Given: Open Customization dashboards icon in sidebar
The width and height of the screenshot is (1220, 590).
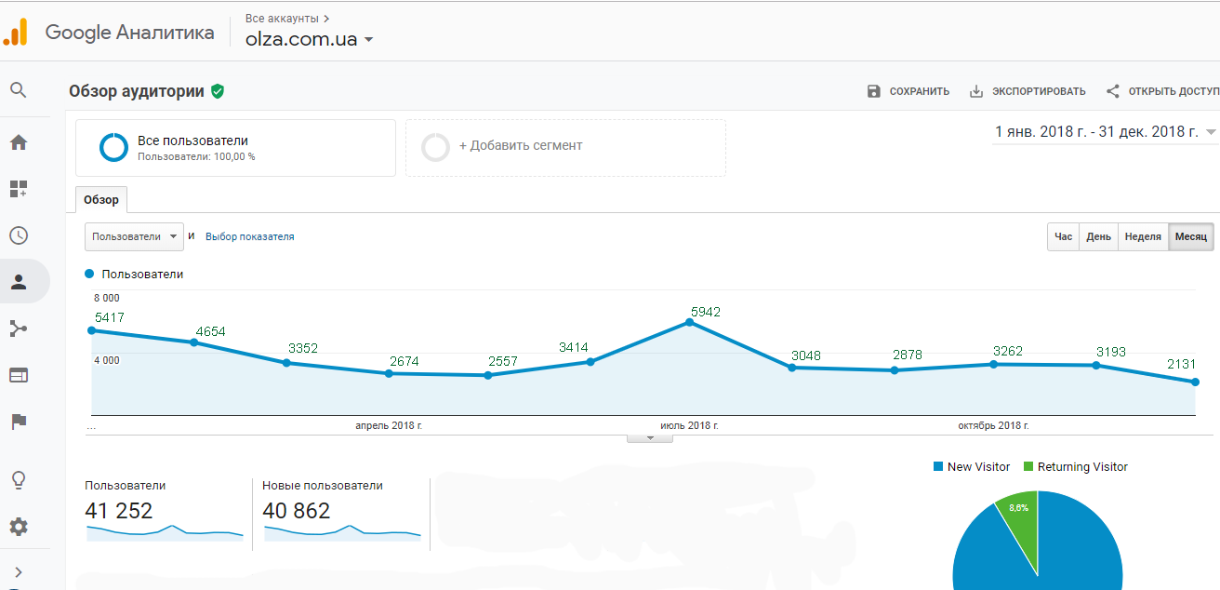Looking at the screenshot, I should (x=19, y=189).
